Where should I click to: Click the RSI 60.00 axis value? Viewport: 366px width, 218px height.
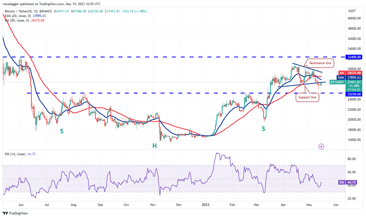click(351, 172)
